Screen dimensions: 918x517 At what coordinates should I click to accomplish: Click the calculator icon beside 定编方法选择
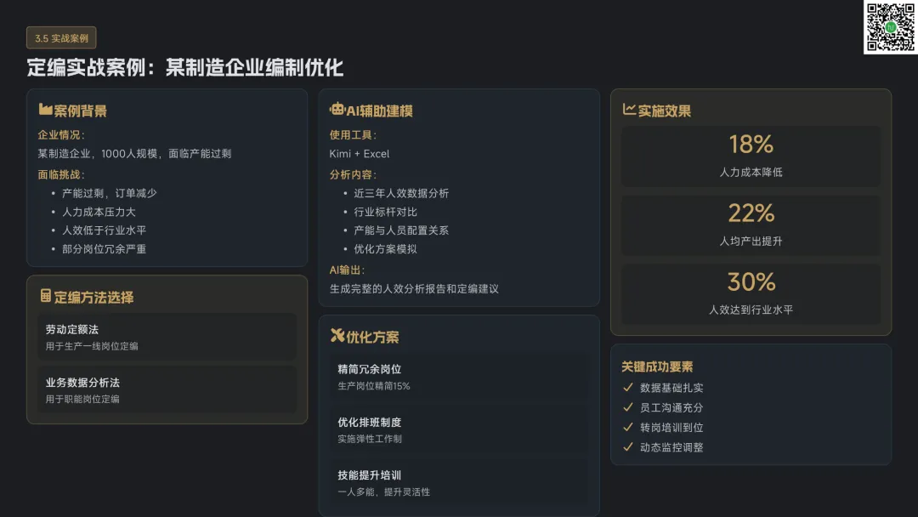[45, 297]
